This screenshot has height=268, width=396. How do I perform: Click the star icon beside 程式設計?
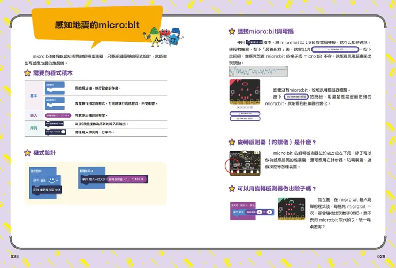coord(27,153)
